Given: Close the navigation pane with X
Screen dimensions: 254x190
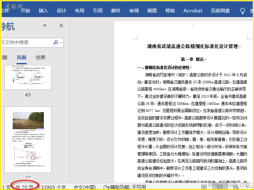Looking at the screenshot, I should pyautogui.click(x=61, y=26).
